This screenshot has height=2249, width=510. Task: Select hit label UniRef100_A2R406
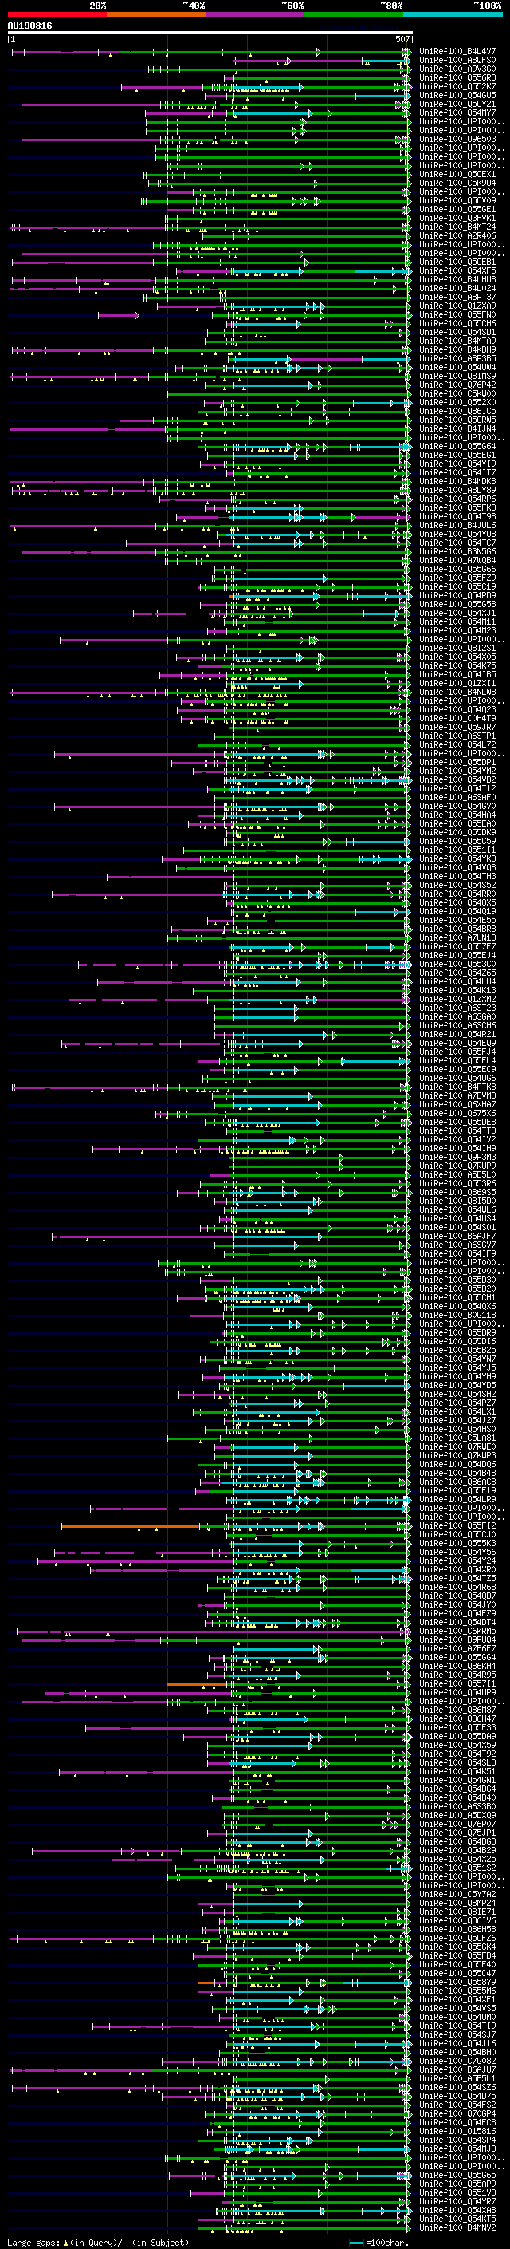[457, 235]
